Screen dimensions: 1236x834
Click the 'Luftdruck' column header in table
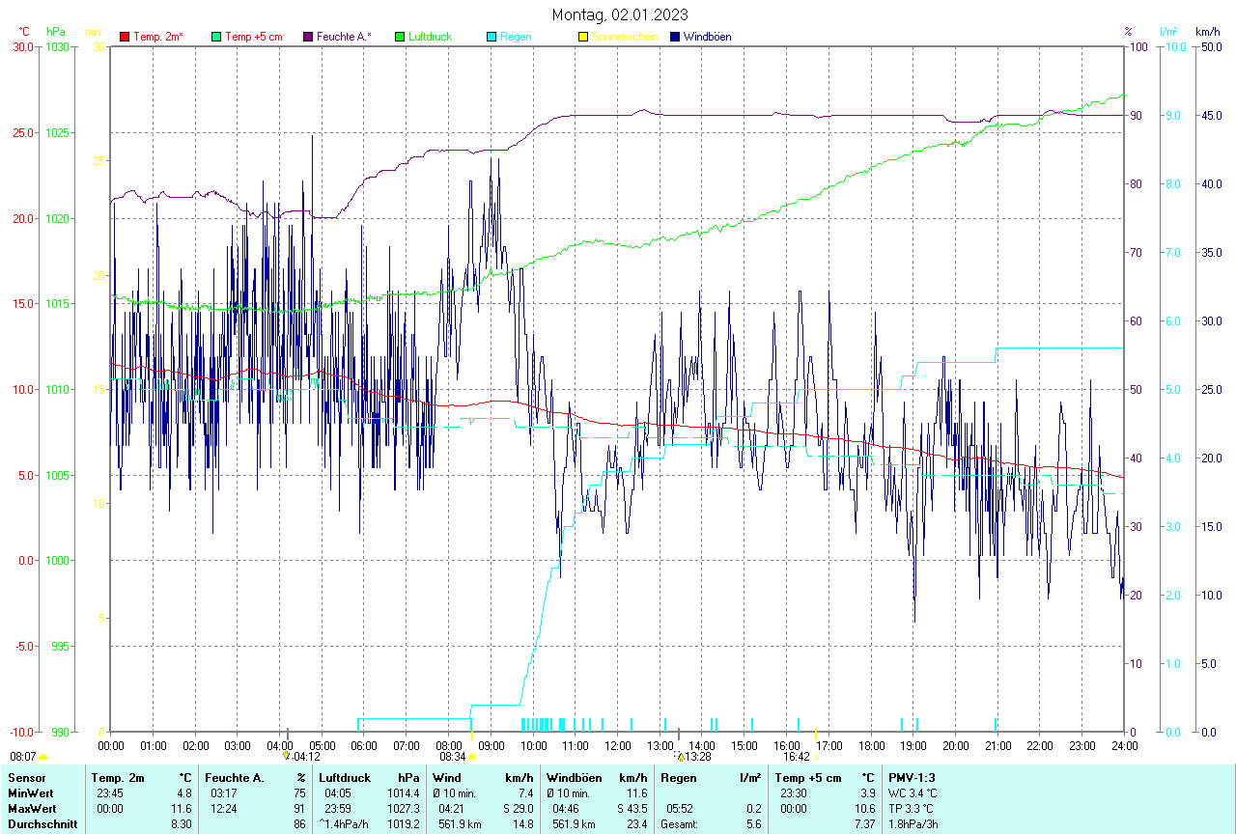[x=345, y=777]
